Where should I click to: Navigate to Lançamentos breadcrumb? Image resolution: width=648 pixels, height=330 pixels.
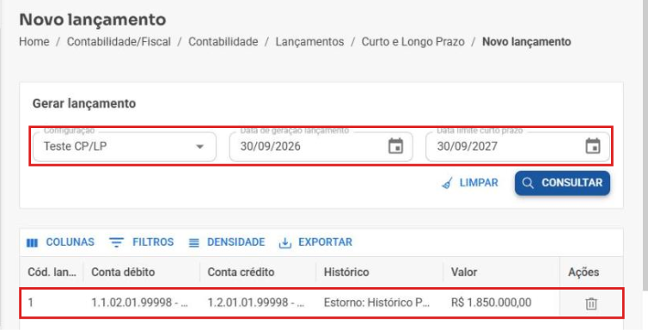[309, 42]
